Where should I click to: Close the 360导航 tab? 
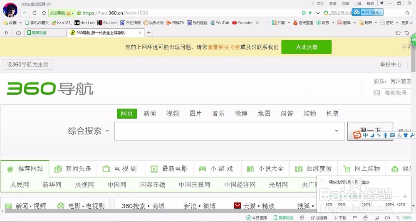click(140, 32)
